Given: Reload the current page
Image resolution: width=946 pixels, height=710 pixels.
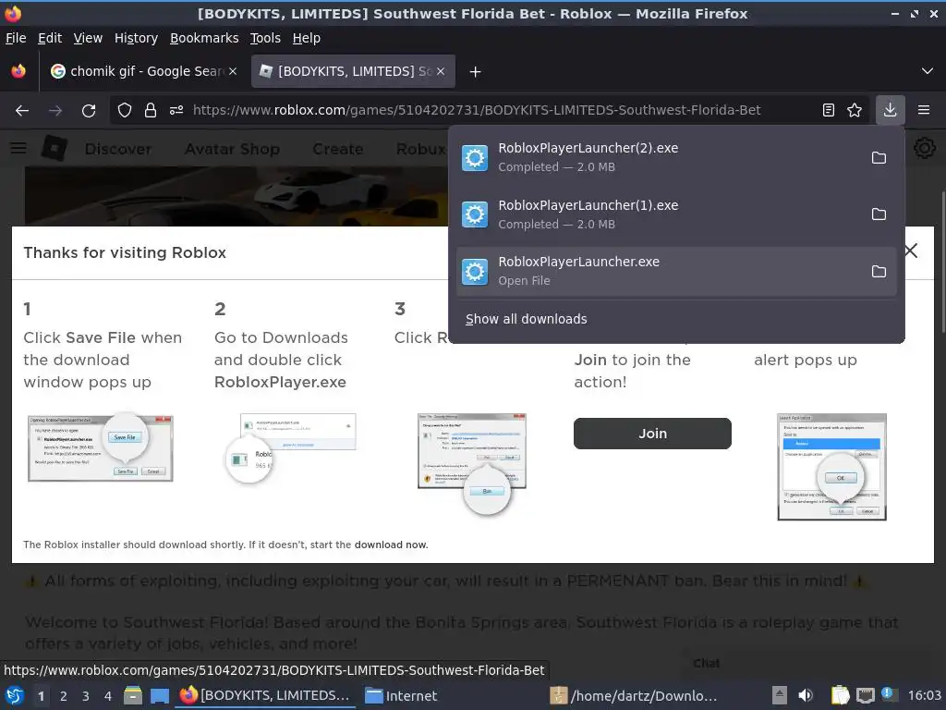Looking at the screenshot, I should pyautogui.click(x=89, y=111).
